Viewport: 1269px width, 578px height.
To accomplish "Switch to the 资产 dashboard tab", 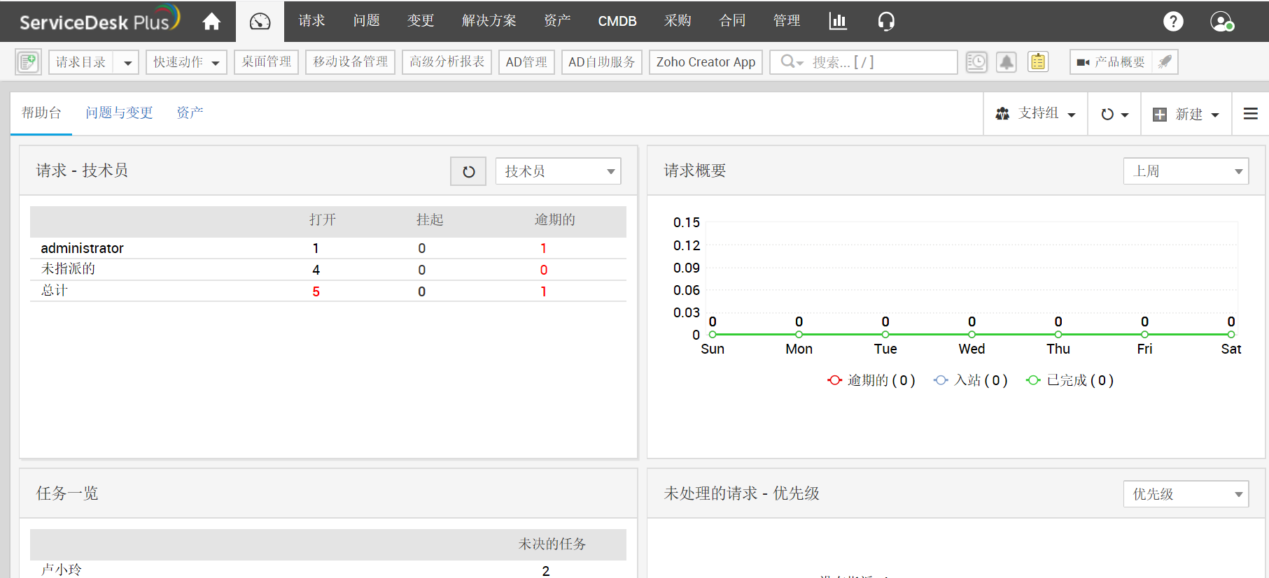I will tap(190, 113).
